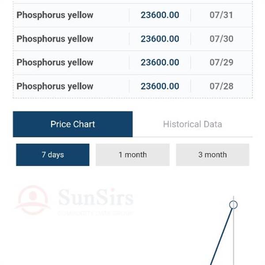This screenshot has width=265, height=265.
Task: Select the 7 days range button
Action: 53,155
